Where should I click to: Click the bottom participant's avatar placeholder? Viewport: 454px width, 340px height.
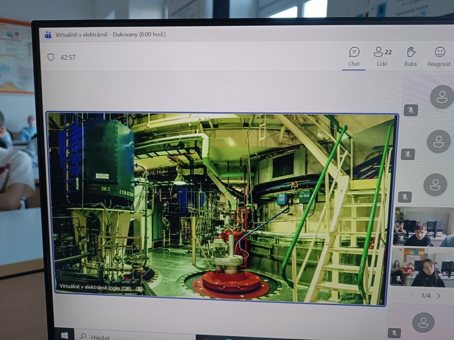pos(423,321)
